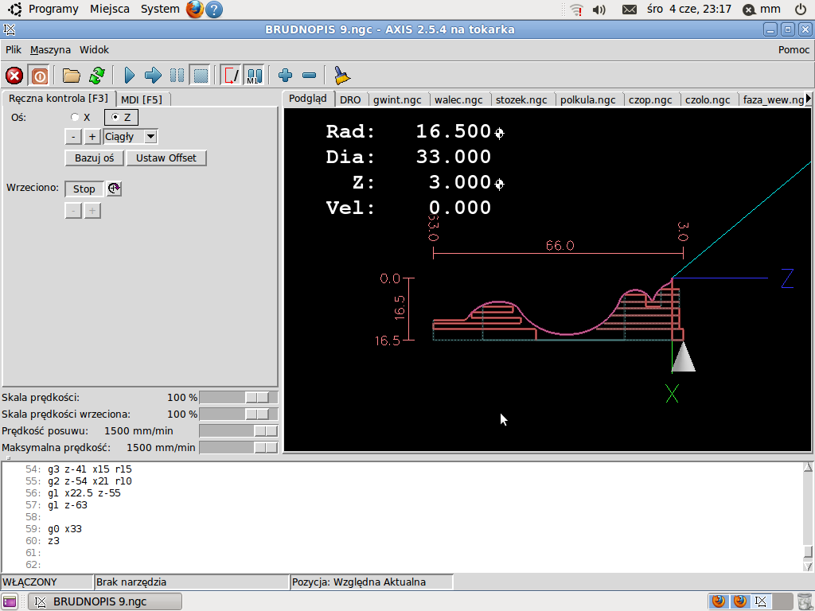The width and height of the screenshot is (815, 611).
Task: Toggle the machine power button
Action: tap(39, 76)
